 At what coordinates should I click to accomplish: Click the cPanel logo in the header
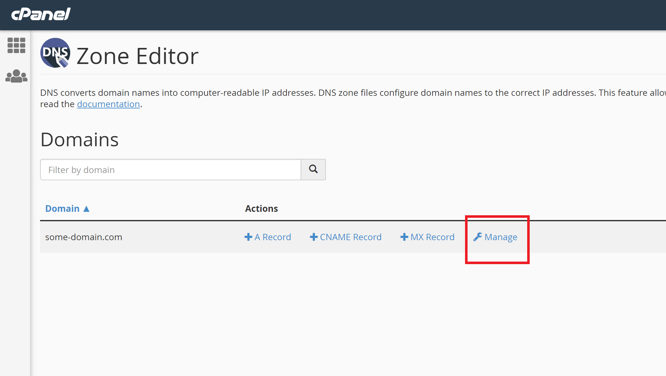tap(41, 14)
